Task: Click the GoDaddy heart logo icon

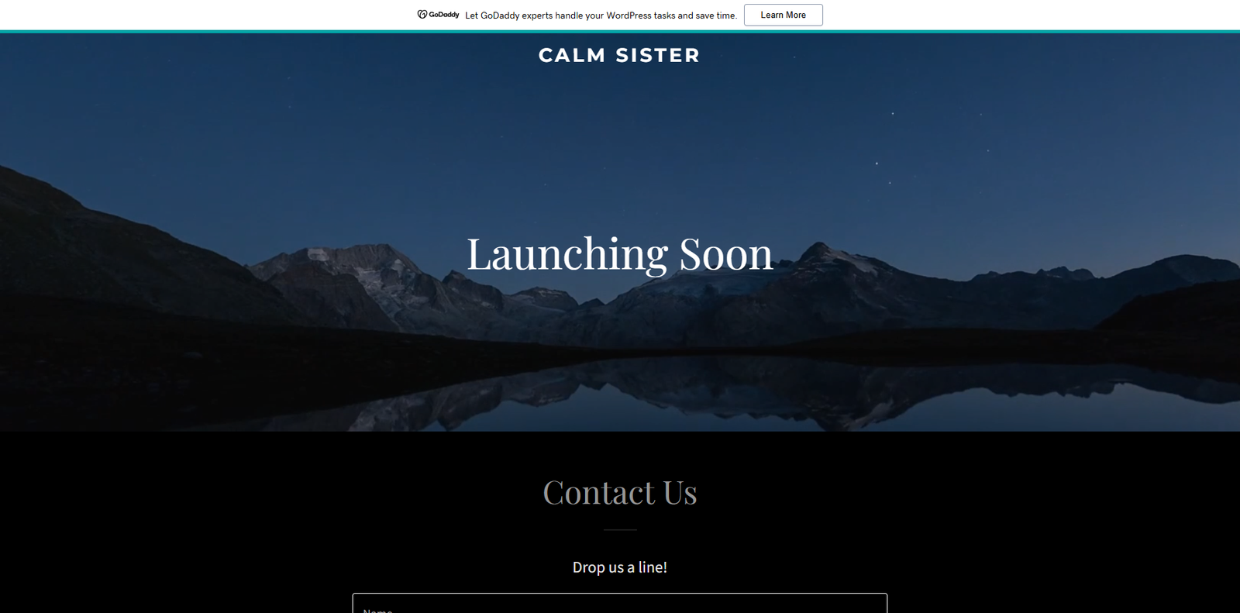Action: pyautogui.click(x=422, y=15)
